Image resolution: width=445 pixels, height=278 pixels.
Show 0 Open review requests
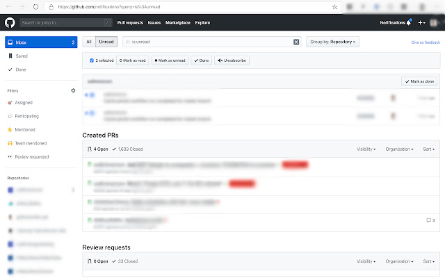(97, 261)
